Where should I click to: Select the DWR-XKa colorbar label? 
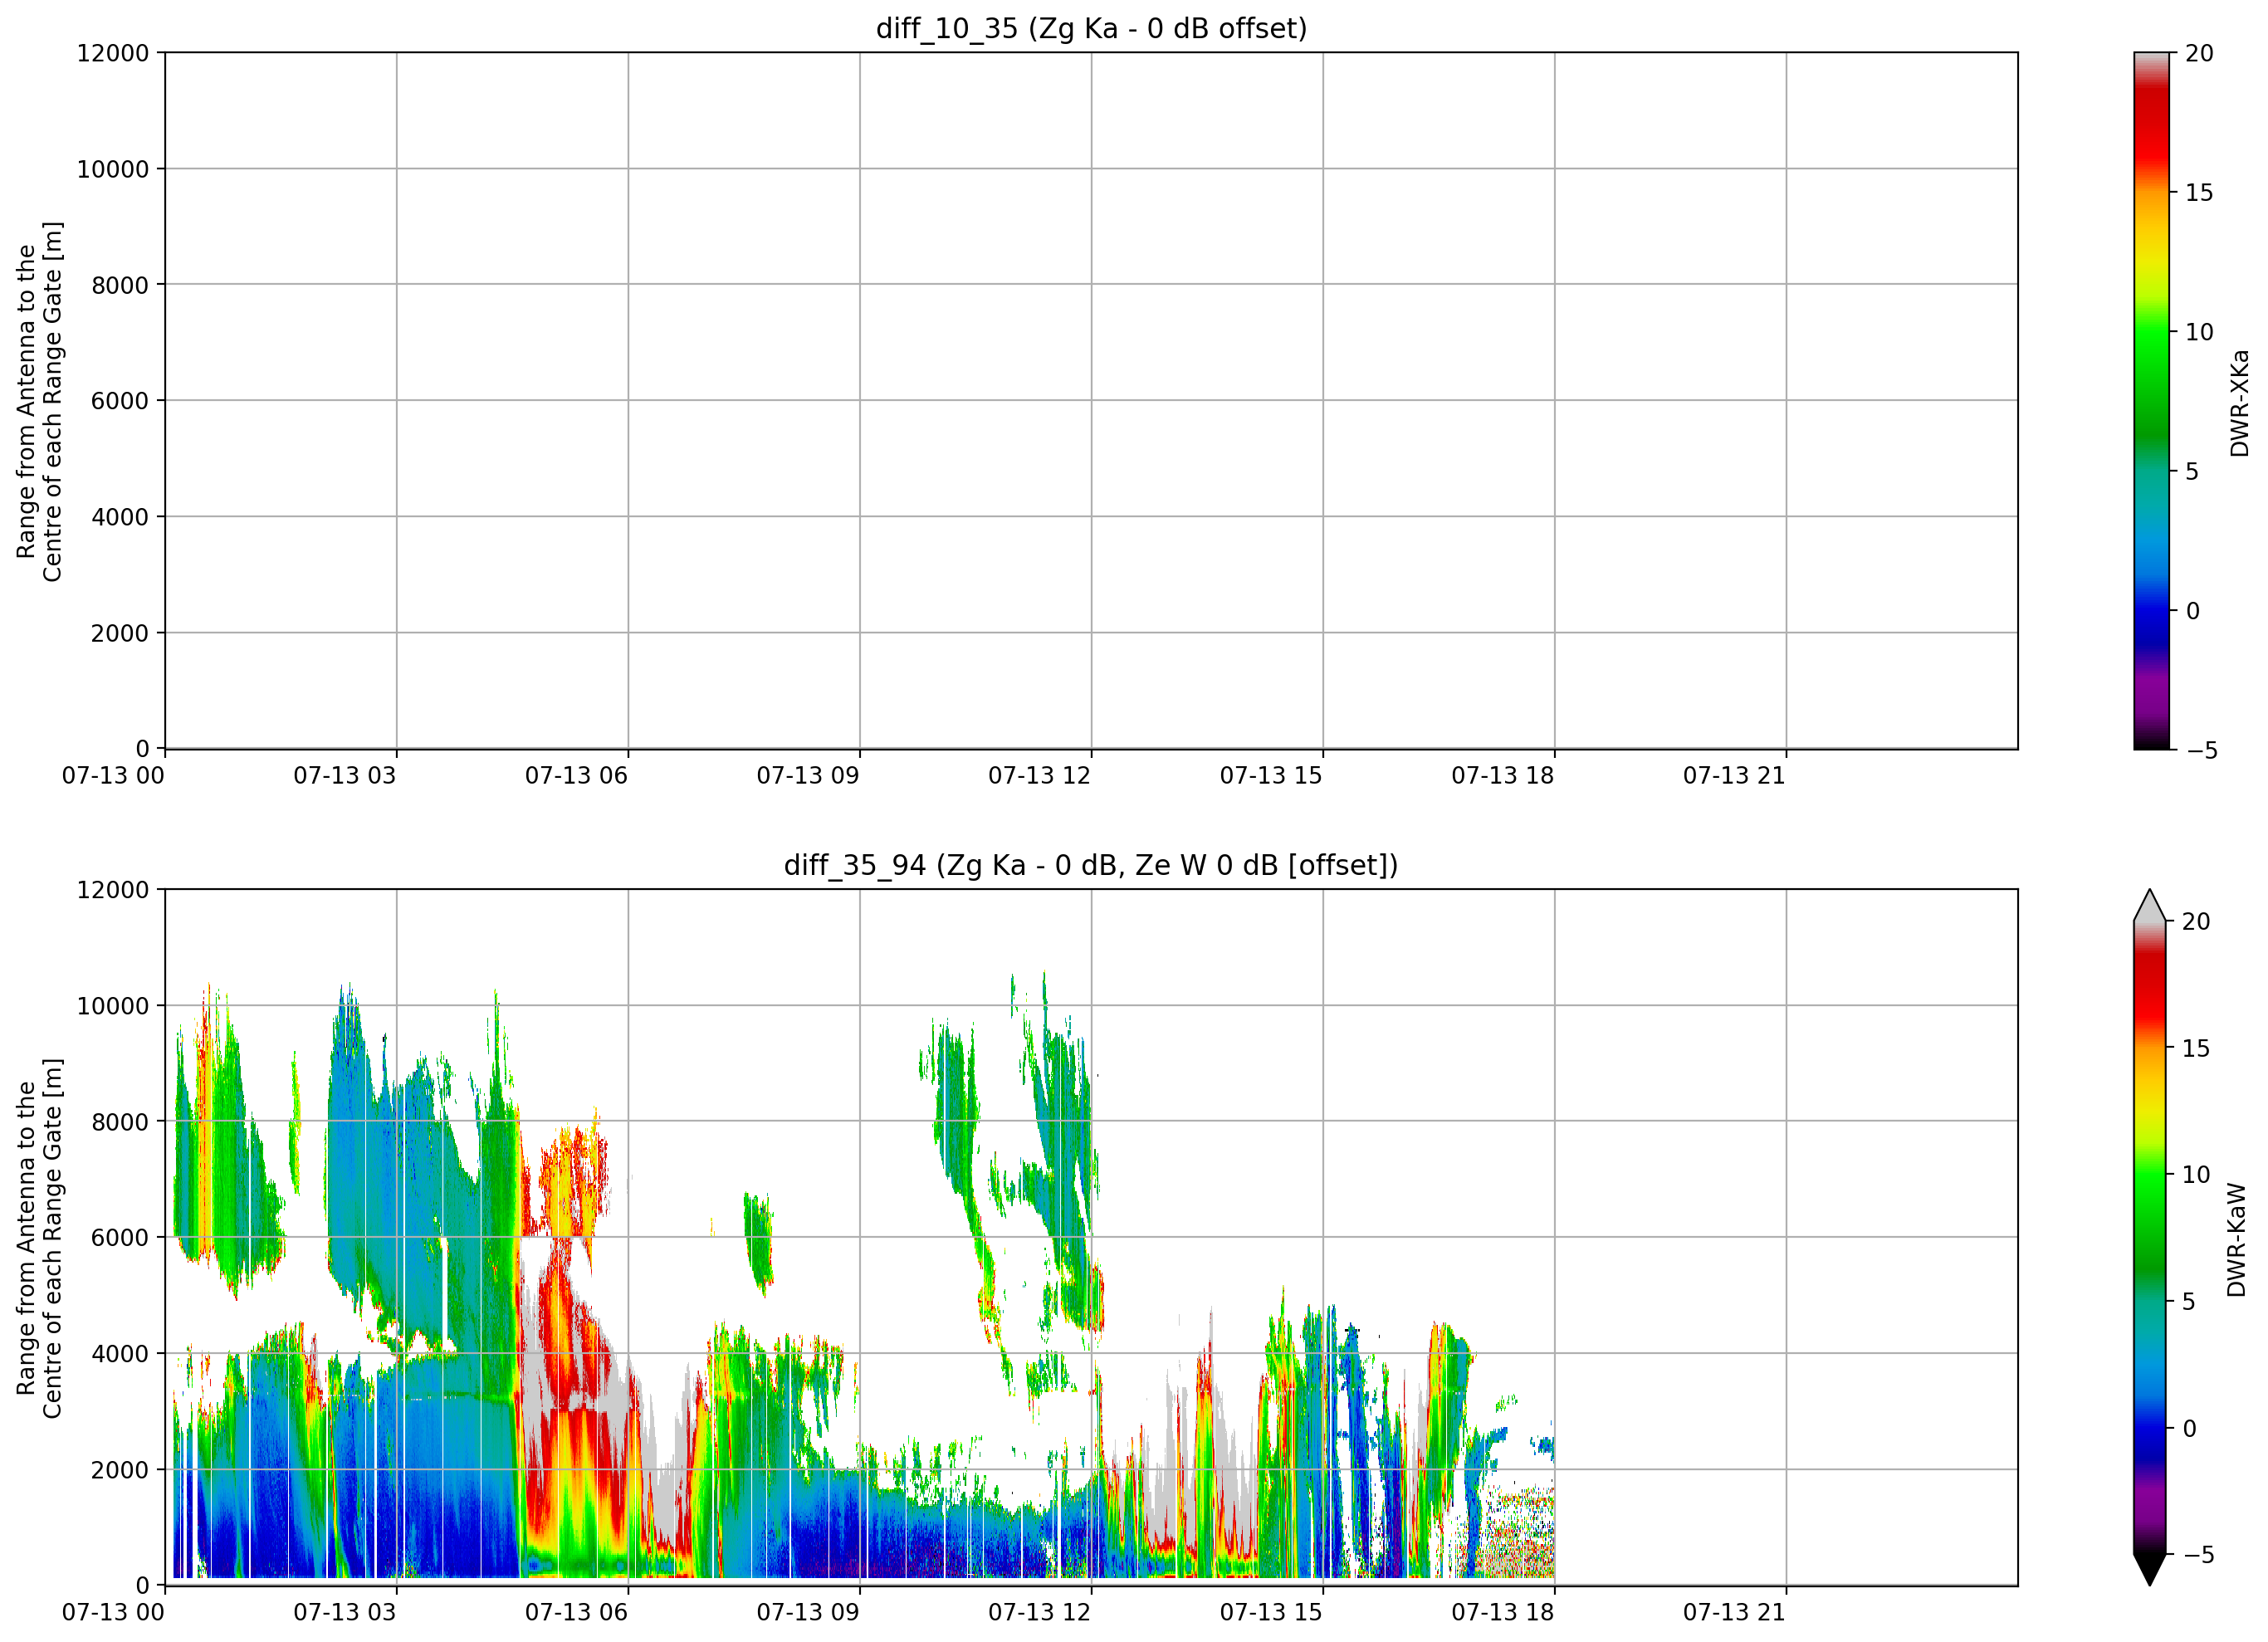pyautogui.click(x=2239, y=402)
